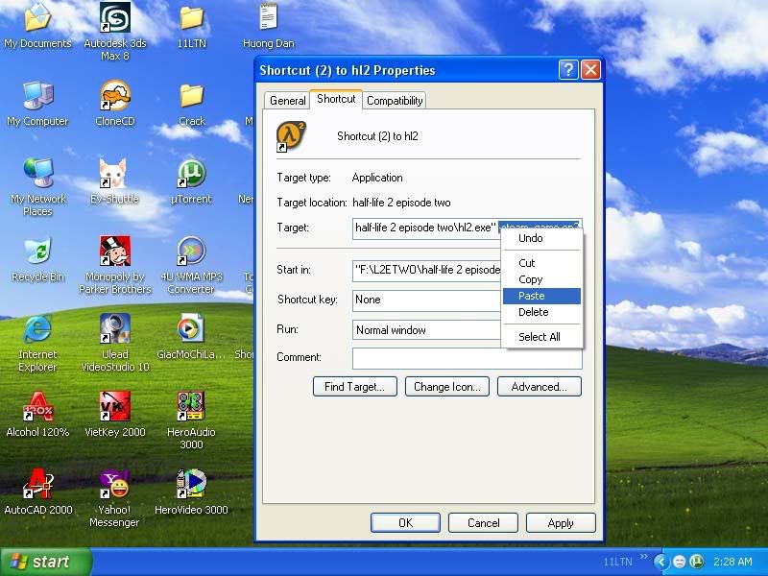Open the Advanced... shortcut options
Viewport: 768px width, 576px height.
[539, 387]
